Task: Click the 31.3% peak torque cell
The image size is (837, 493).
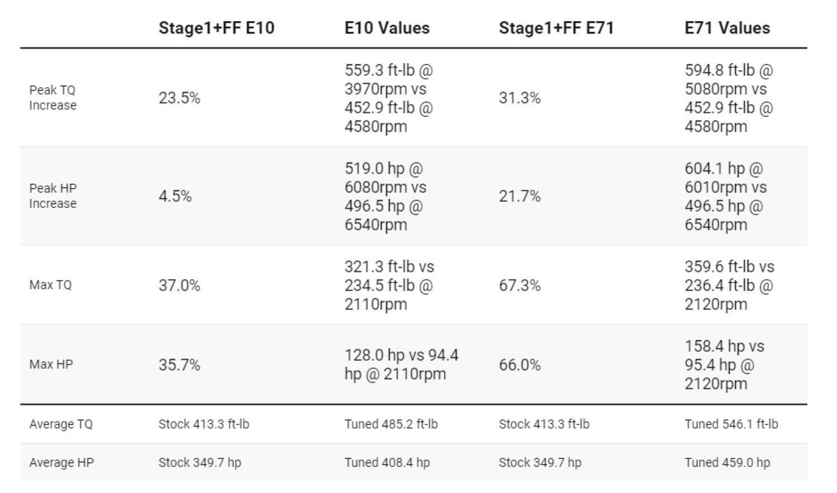Action: pyautogui.click(x=519, y=98)
